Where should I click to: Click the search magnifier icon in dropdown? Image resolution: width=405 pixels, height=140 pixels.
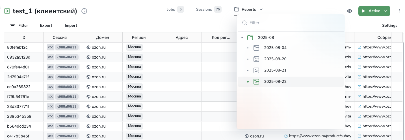click(x=245, y=23)
